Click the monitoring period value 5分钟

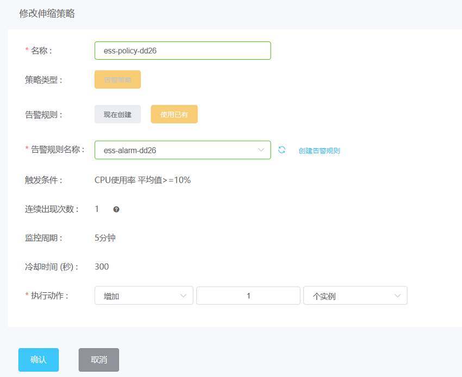click(105, 238)
